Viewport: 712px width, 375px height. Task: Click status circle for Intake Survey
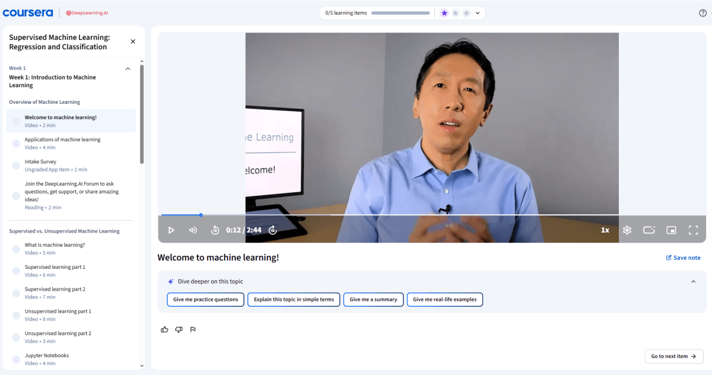pos(16,166)
